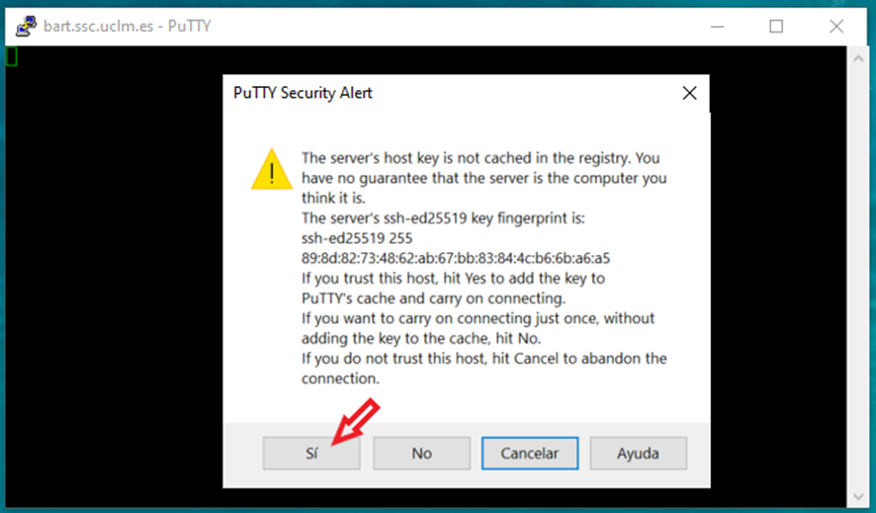Click the terminal vertical scrollbar track
The image size is (876, 513).
point(858,278)
